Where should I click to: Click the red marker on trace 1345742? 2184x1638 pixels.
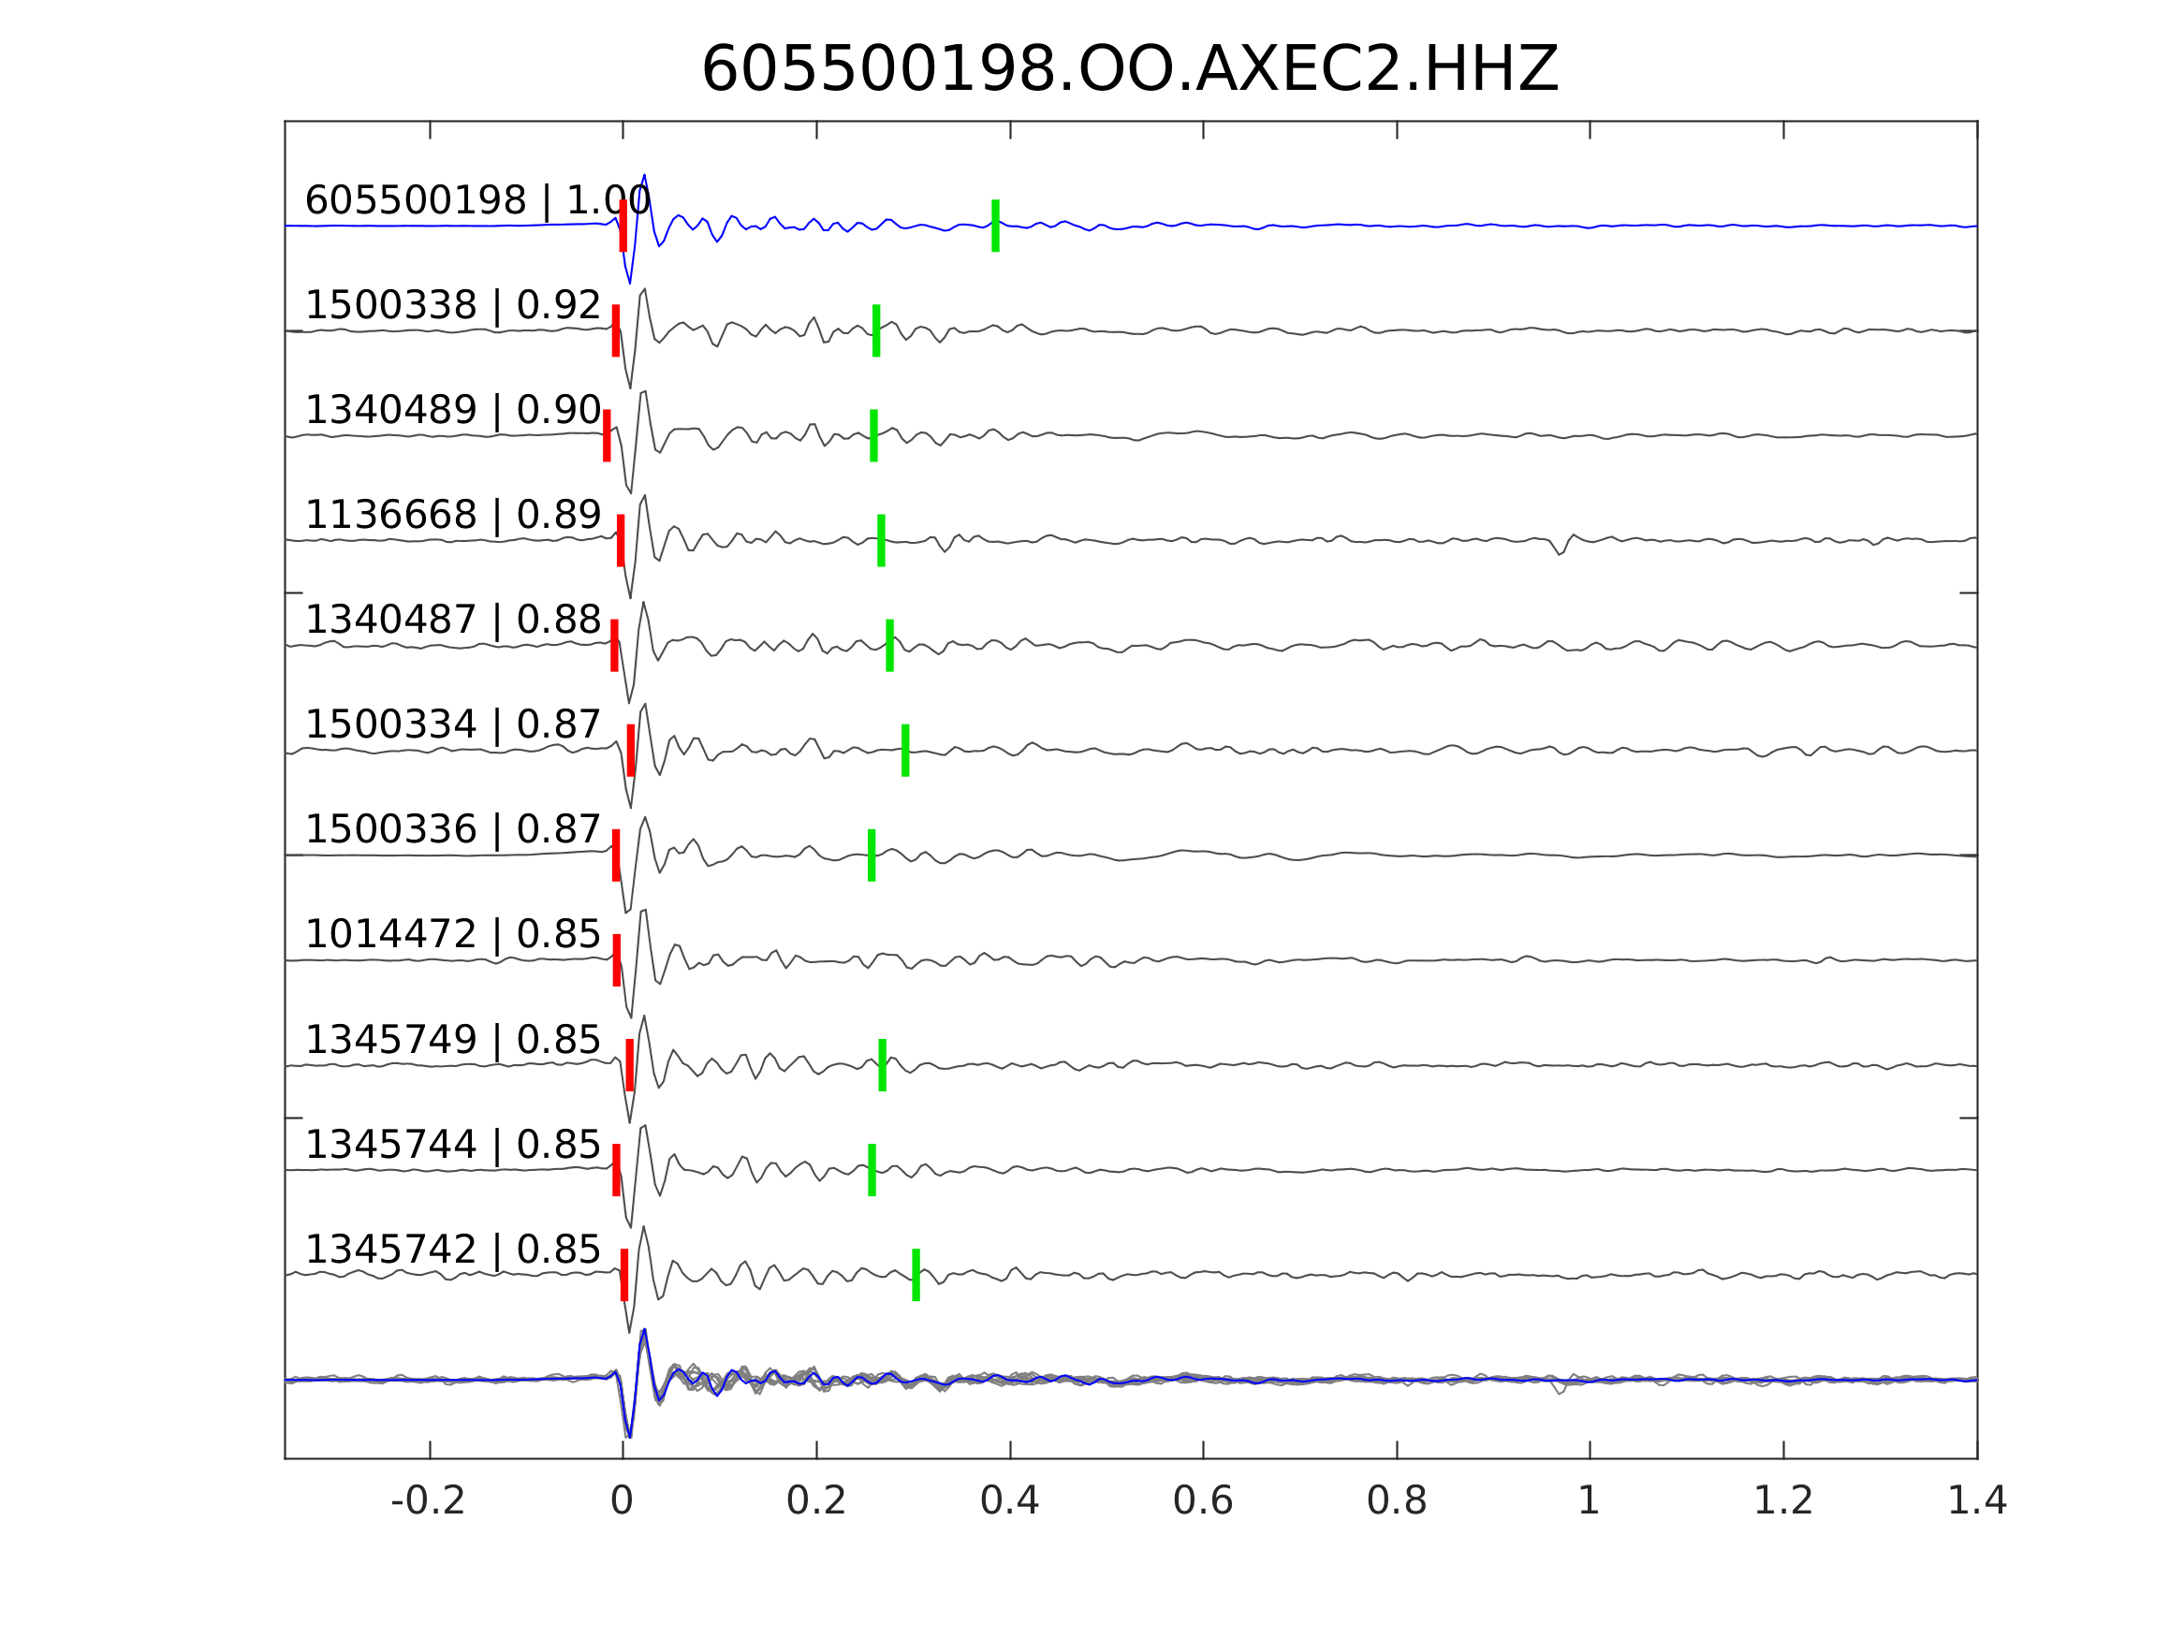tap(624, 1275)
